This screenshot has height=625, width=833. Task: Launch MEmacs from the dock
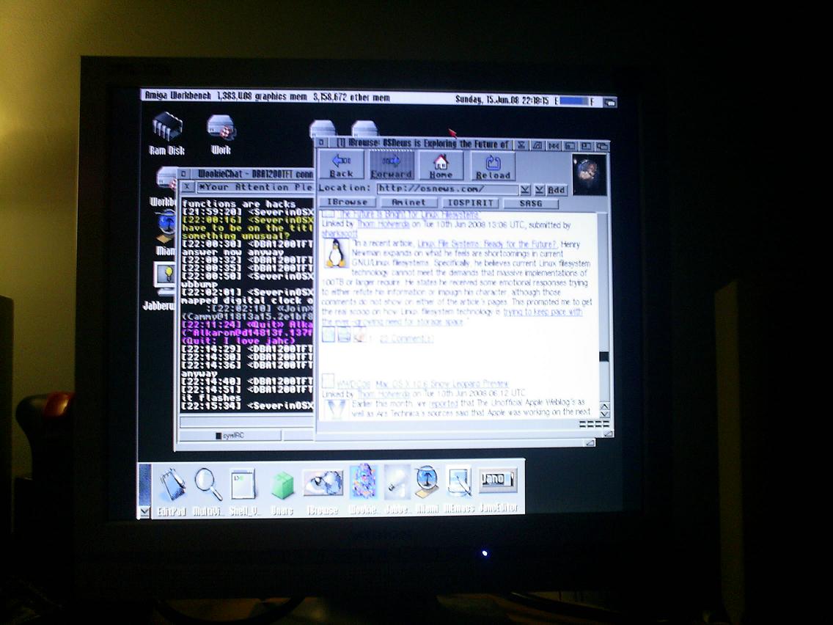(x=458, y=489)
